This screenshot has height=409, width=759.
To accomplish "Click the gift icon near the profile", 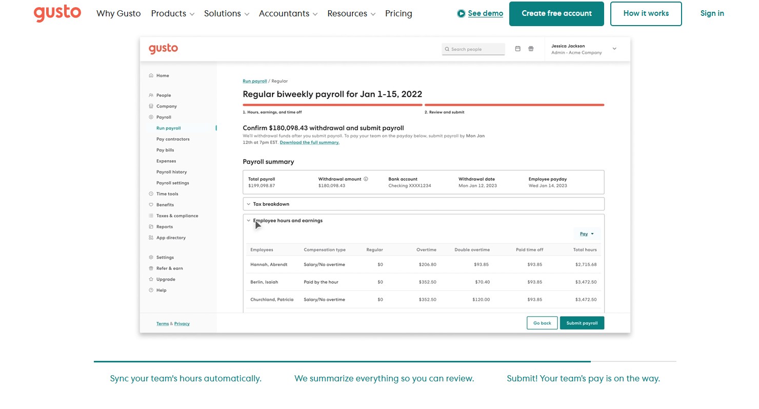I will pyautogui.click(x=531, y=48).
